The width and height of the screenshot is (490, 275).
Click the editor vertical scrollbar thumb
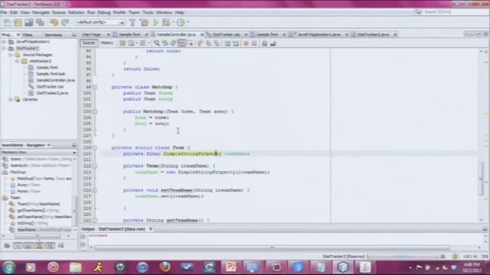(481, 178)
